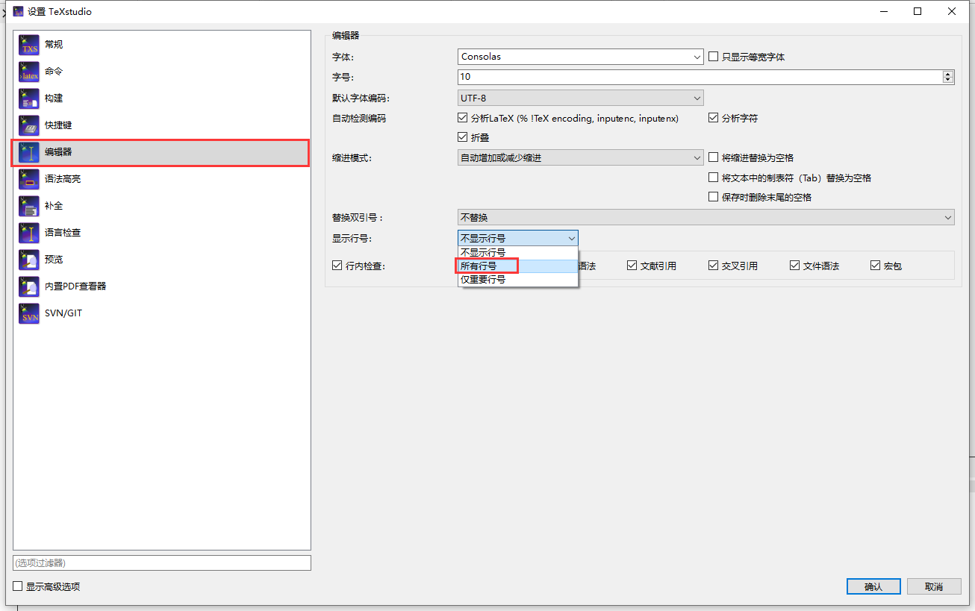Viewport: 975px width, 611px height.
Task: Open the 内置PDF查看器 settings page
Action: (x=161, y=286)
